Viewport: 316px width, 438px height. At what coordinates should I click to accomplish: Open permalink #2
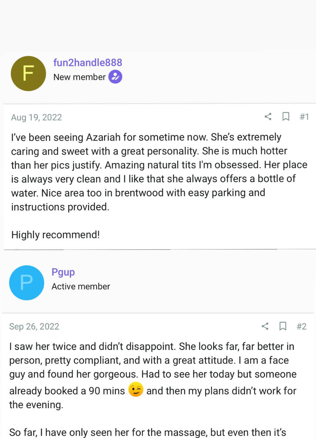tap(301, 326)
